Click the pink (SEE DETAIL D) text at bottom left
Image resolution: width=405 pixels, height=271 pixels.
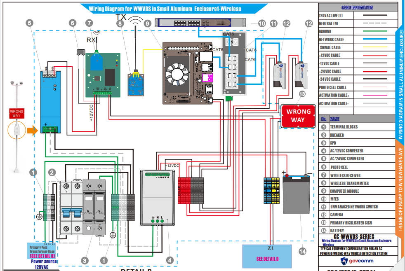pyautogui.click(x=42, y=256)
